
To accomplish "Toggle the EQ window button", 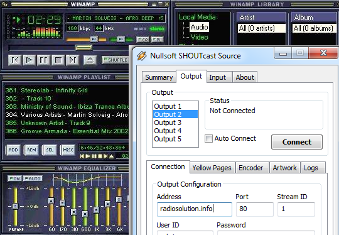I will click(x=143, y=40).
